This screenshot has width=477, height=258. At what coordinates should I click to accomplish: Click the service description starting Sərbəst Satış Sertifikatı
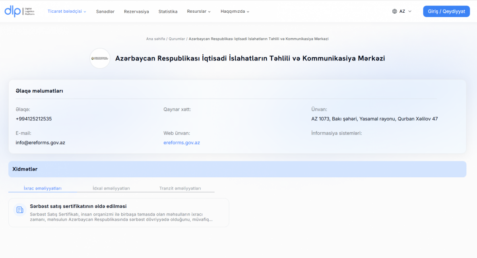coord(121,217)
